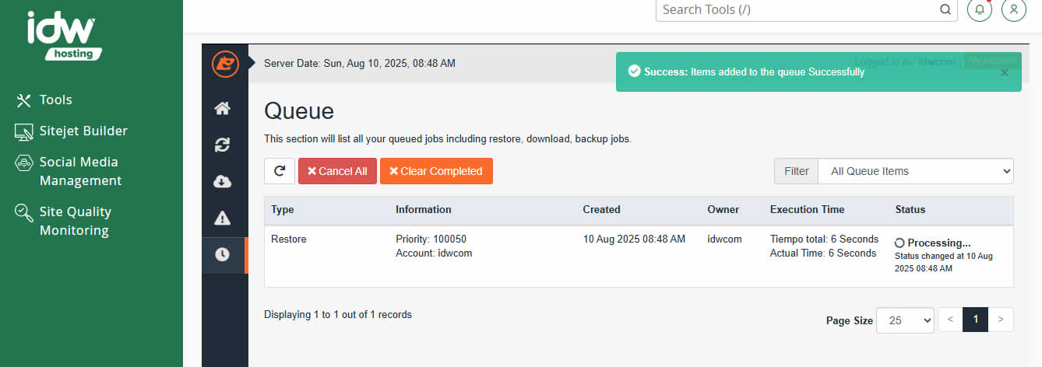The width and height of the screenshot is (1042, 367).
Task: Open Sitejet Builder from the sidebar
Action: coord(83,131)
